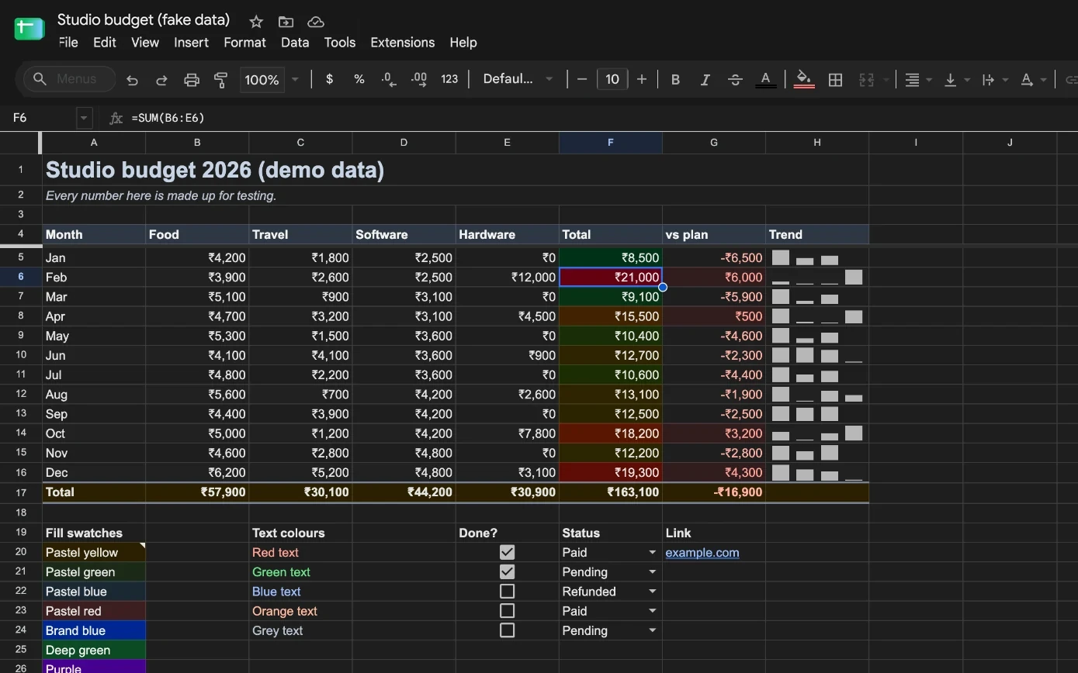Decrease decimal places icon
This screenshot has width=1078, height=673.
pos(389,79)
